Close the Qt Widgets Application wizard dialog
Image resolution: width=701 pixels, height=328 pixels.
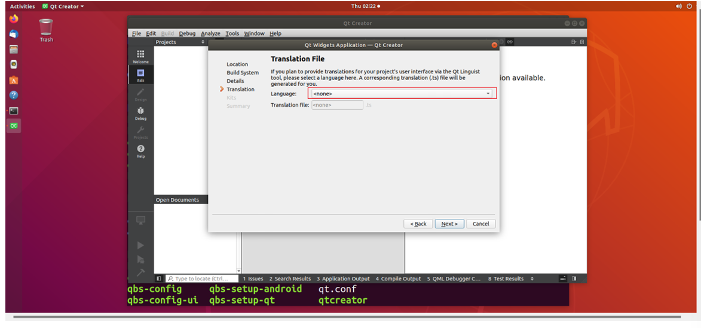click(x=494, y=45)
